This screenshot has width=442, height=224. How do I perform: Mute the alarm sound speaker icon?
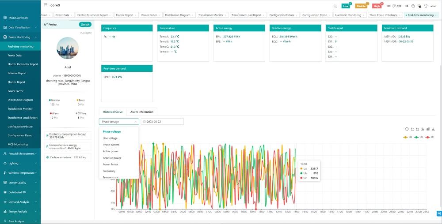coord(388,6)
